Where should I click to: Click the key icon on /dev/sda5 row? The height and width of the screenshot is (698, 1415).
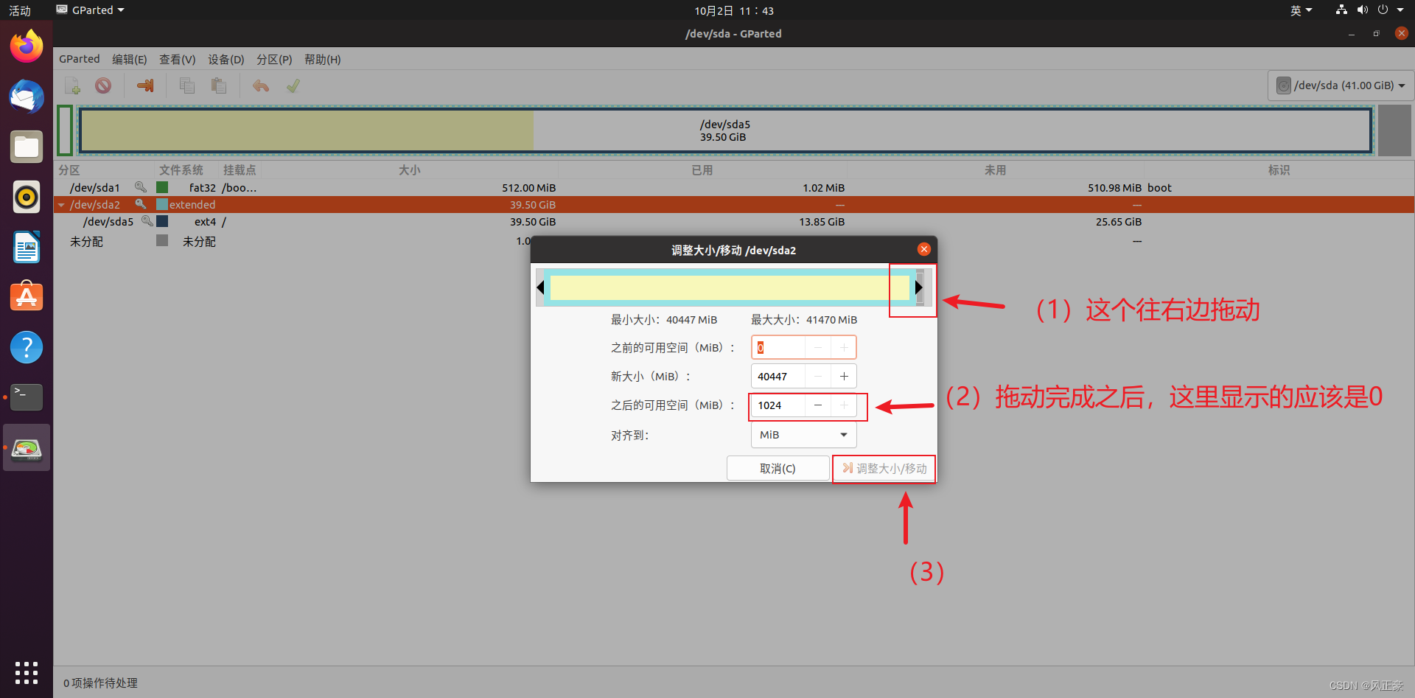click(147, 221)
